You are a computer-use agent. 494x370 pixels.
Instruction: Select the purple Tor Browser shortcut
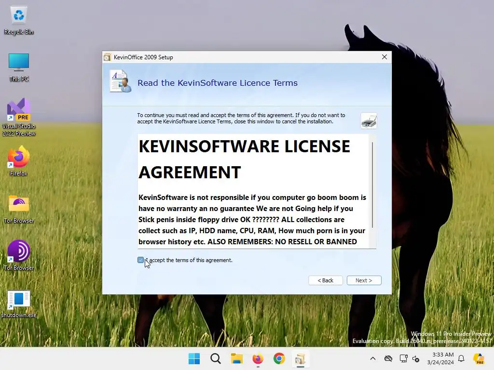pos(19,255)
